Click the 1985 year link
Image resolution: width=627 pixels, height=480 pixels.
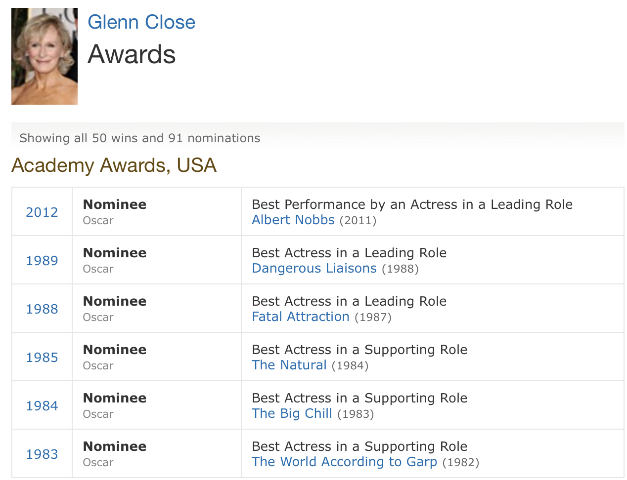(x=42, y=358)
